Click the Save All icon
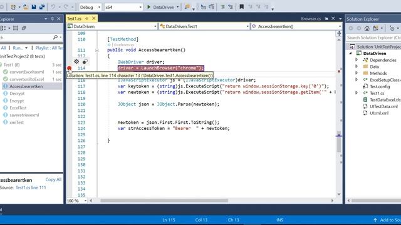 click(42, 7)
